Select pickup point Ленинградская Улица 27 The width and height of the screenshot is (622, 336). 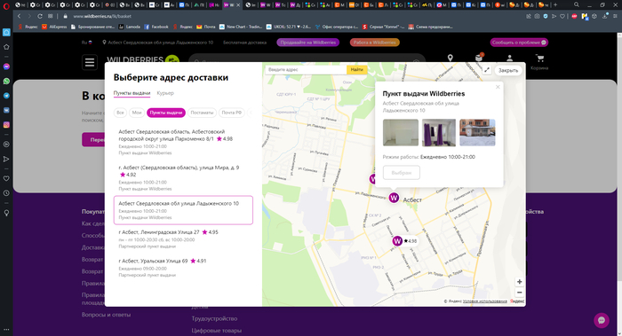click(183, 238)
